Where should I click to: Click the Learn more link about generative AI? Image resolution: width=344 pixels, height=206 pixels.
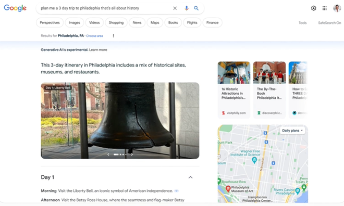point(98,50)
